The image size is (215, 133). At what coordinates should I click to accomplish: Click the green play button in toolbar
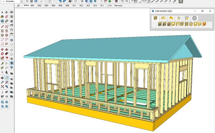pyautogui.click(x=110, y=1)
